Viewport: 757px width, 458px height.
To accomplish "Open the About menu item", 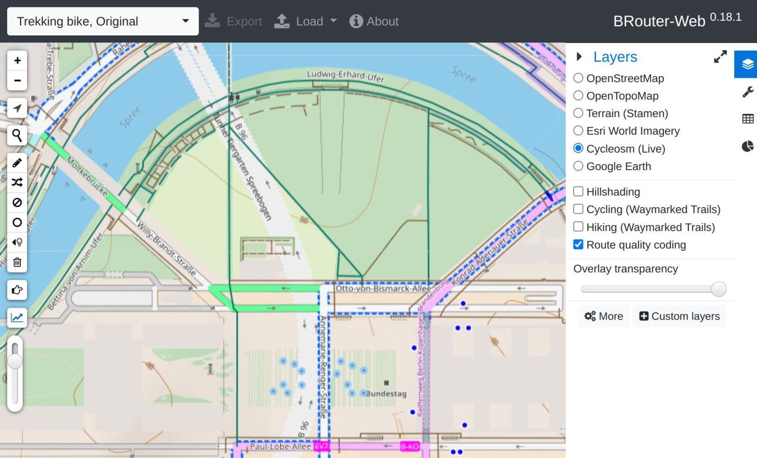I will 374,21.
